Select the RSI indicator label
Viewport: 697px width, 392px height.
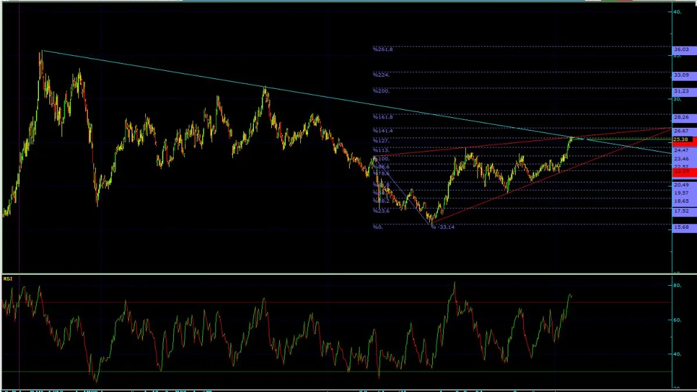coord(8,279)
